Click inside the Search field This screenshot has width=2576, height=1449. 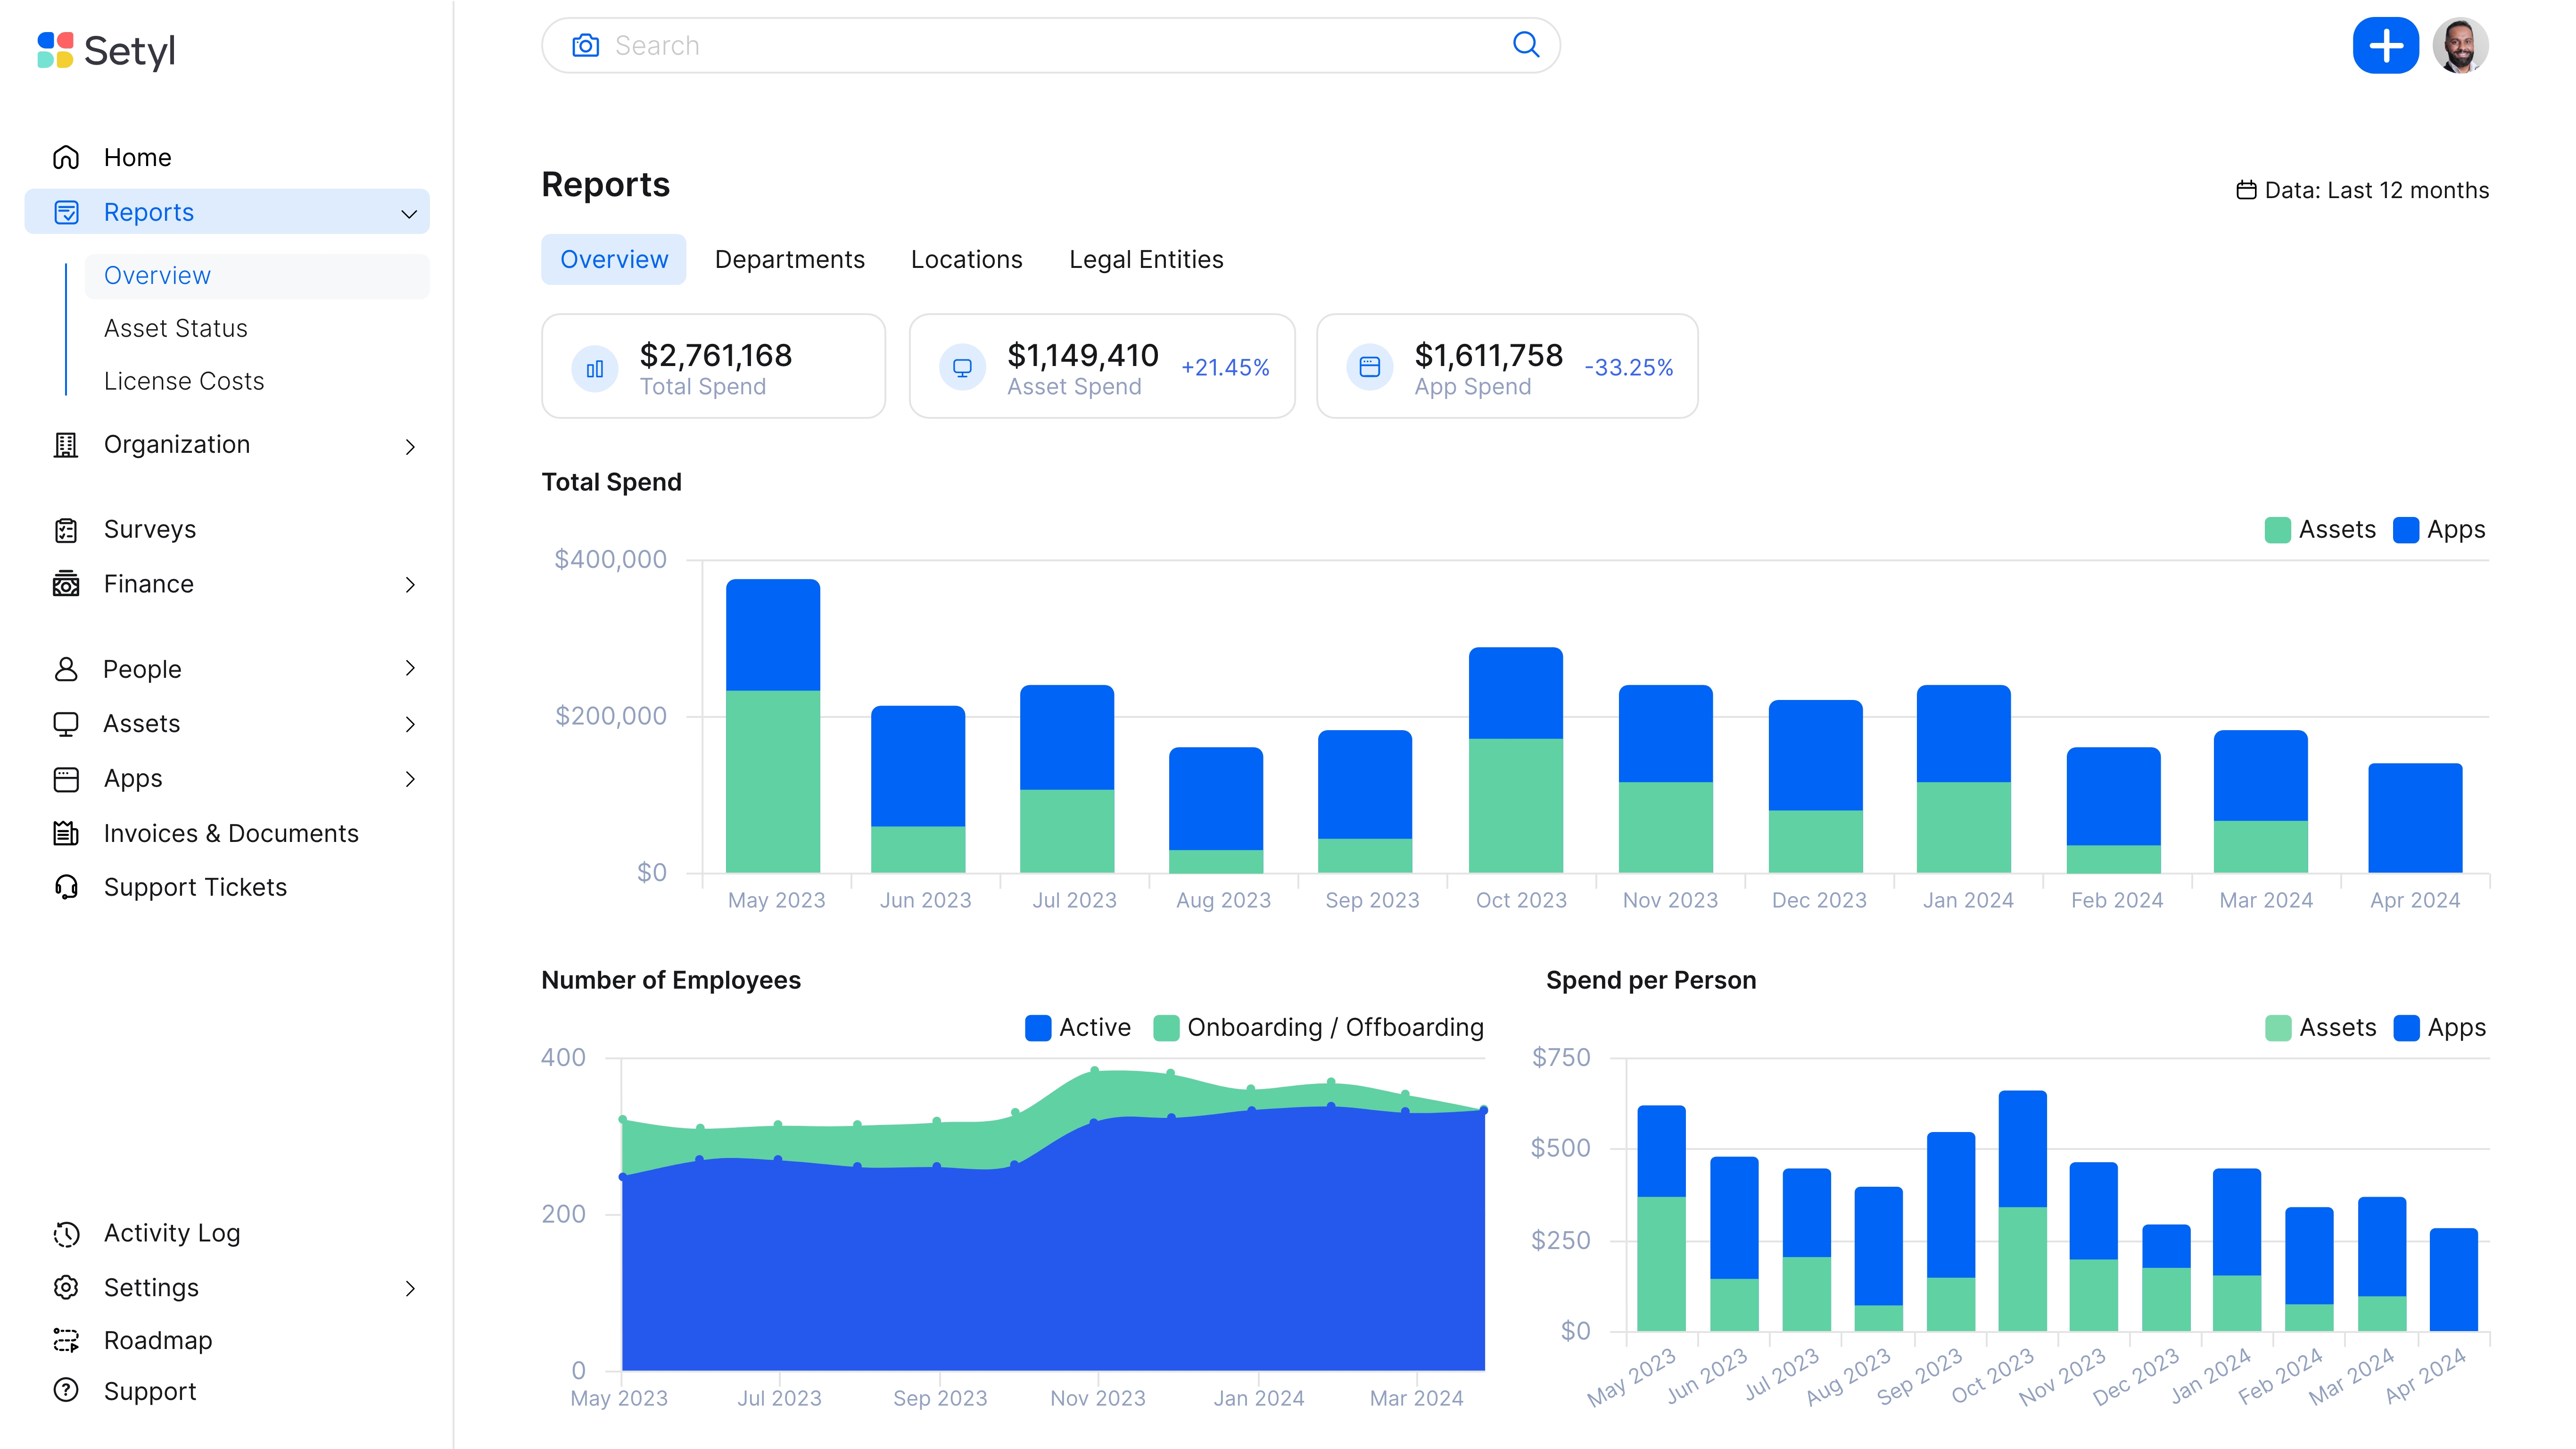coord(1000,45)
